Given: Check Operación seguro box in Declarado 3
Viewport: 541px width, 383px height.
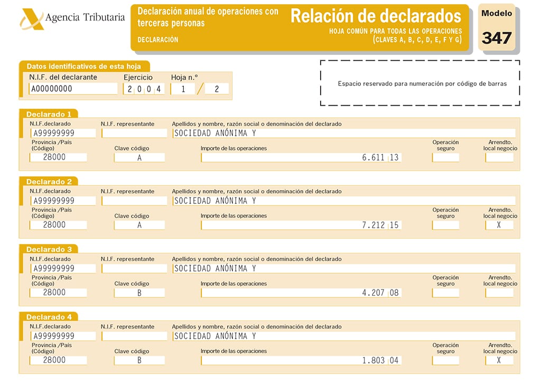Looking at the screenshot, I should pos(445,293).
